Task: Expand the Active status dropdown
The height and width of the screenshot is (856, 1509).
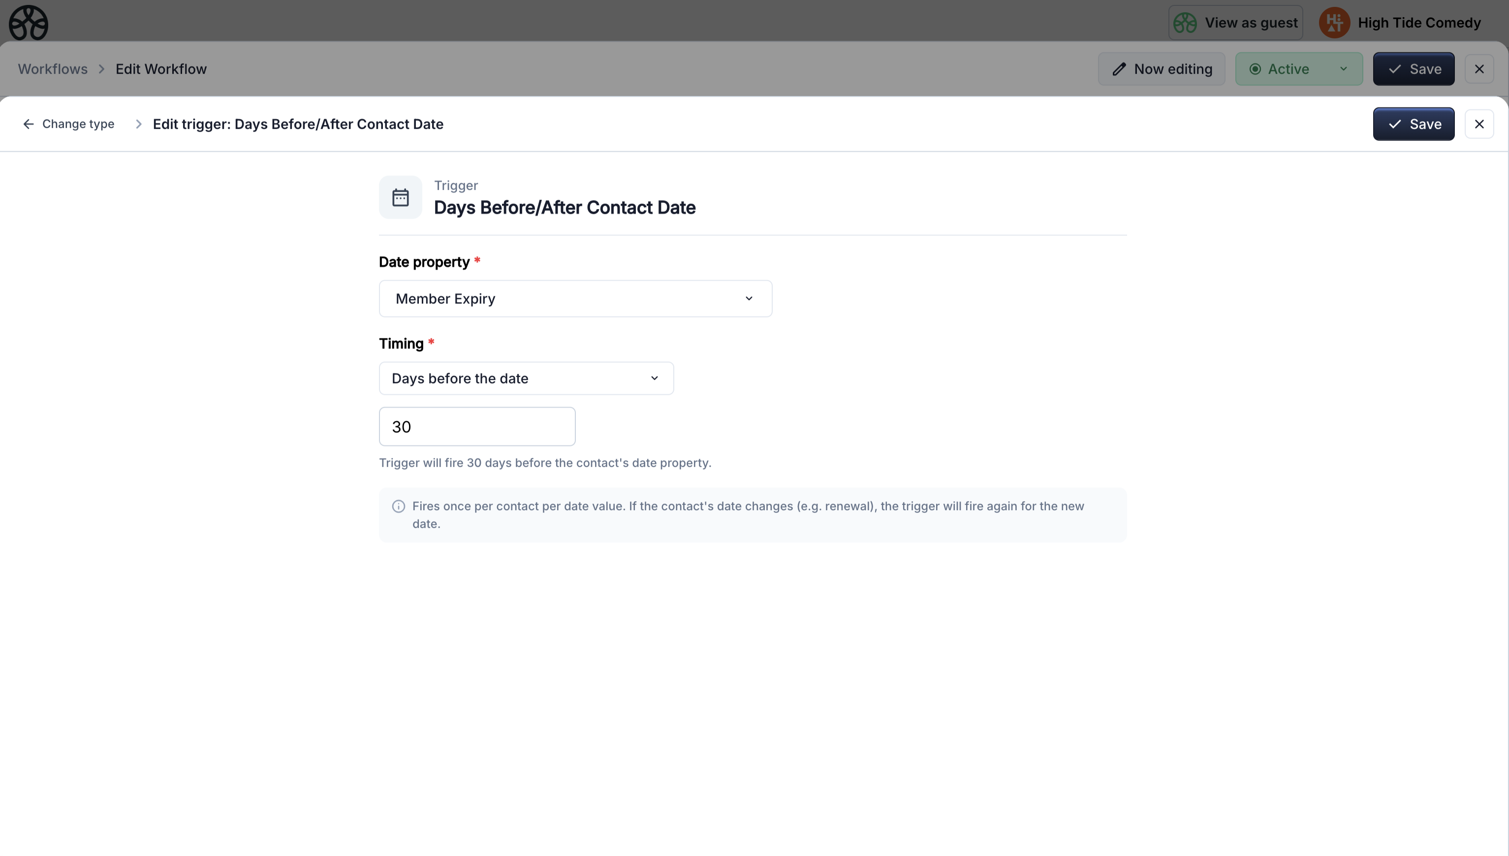Action: pyautogui.click(x=1343, y=69)
